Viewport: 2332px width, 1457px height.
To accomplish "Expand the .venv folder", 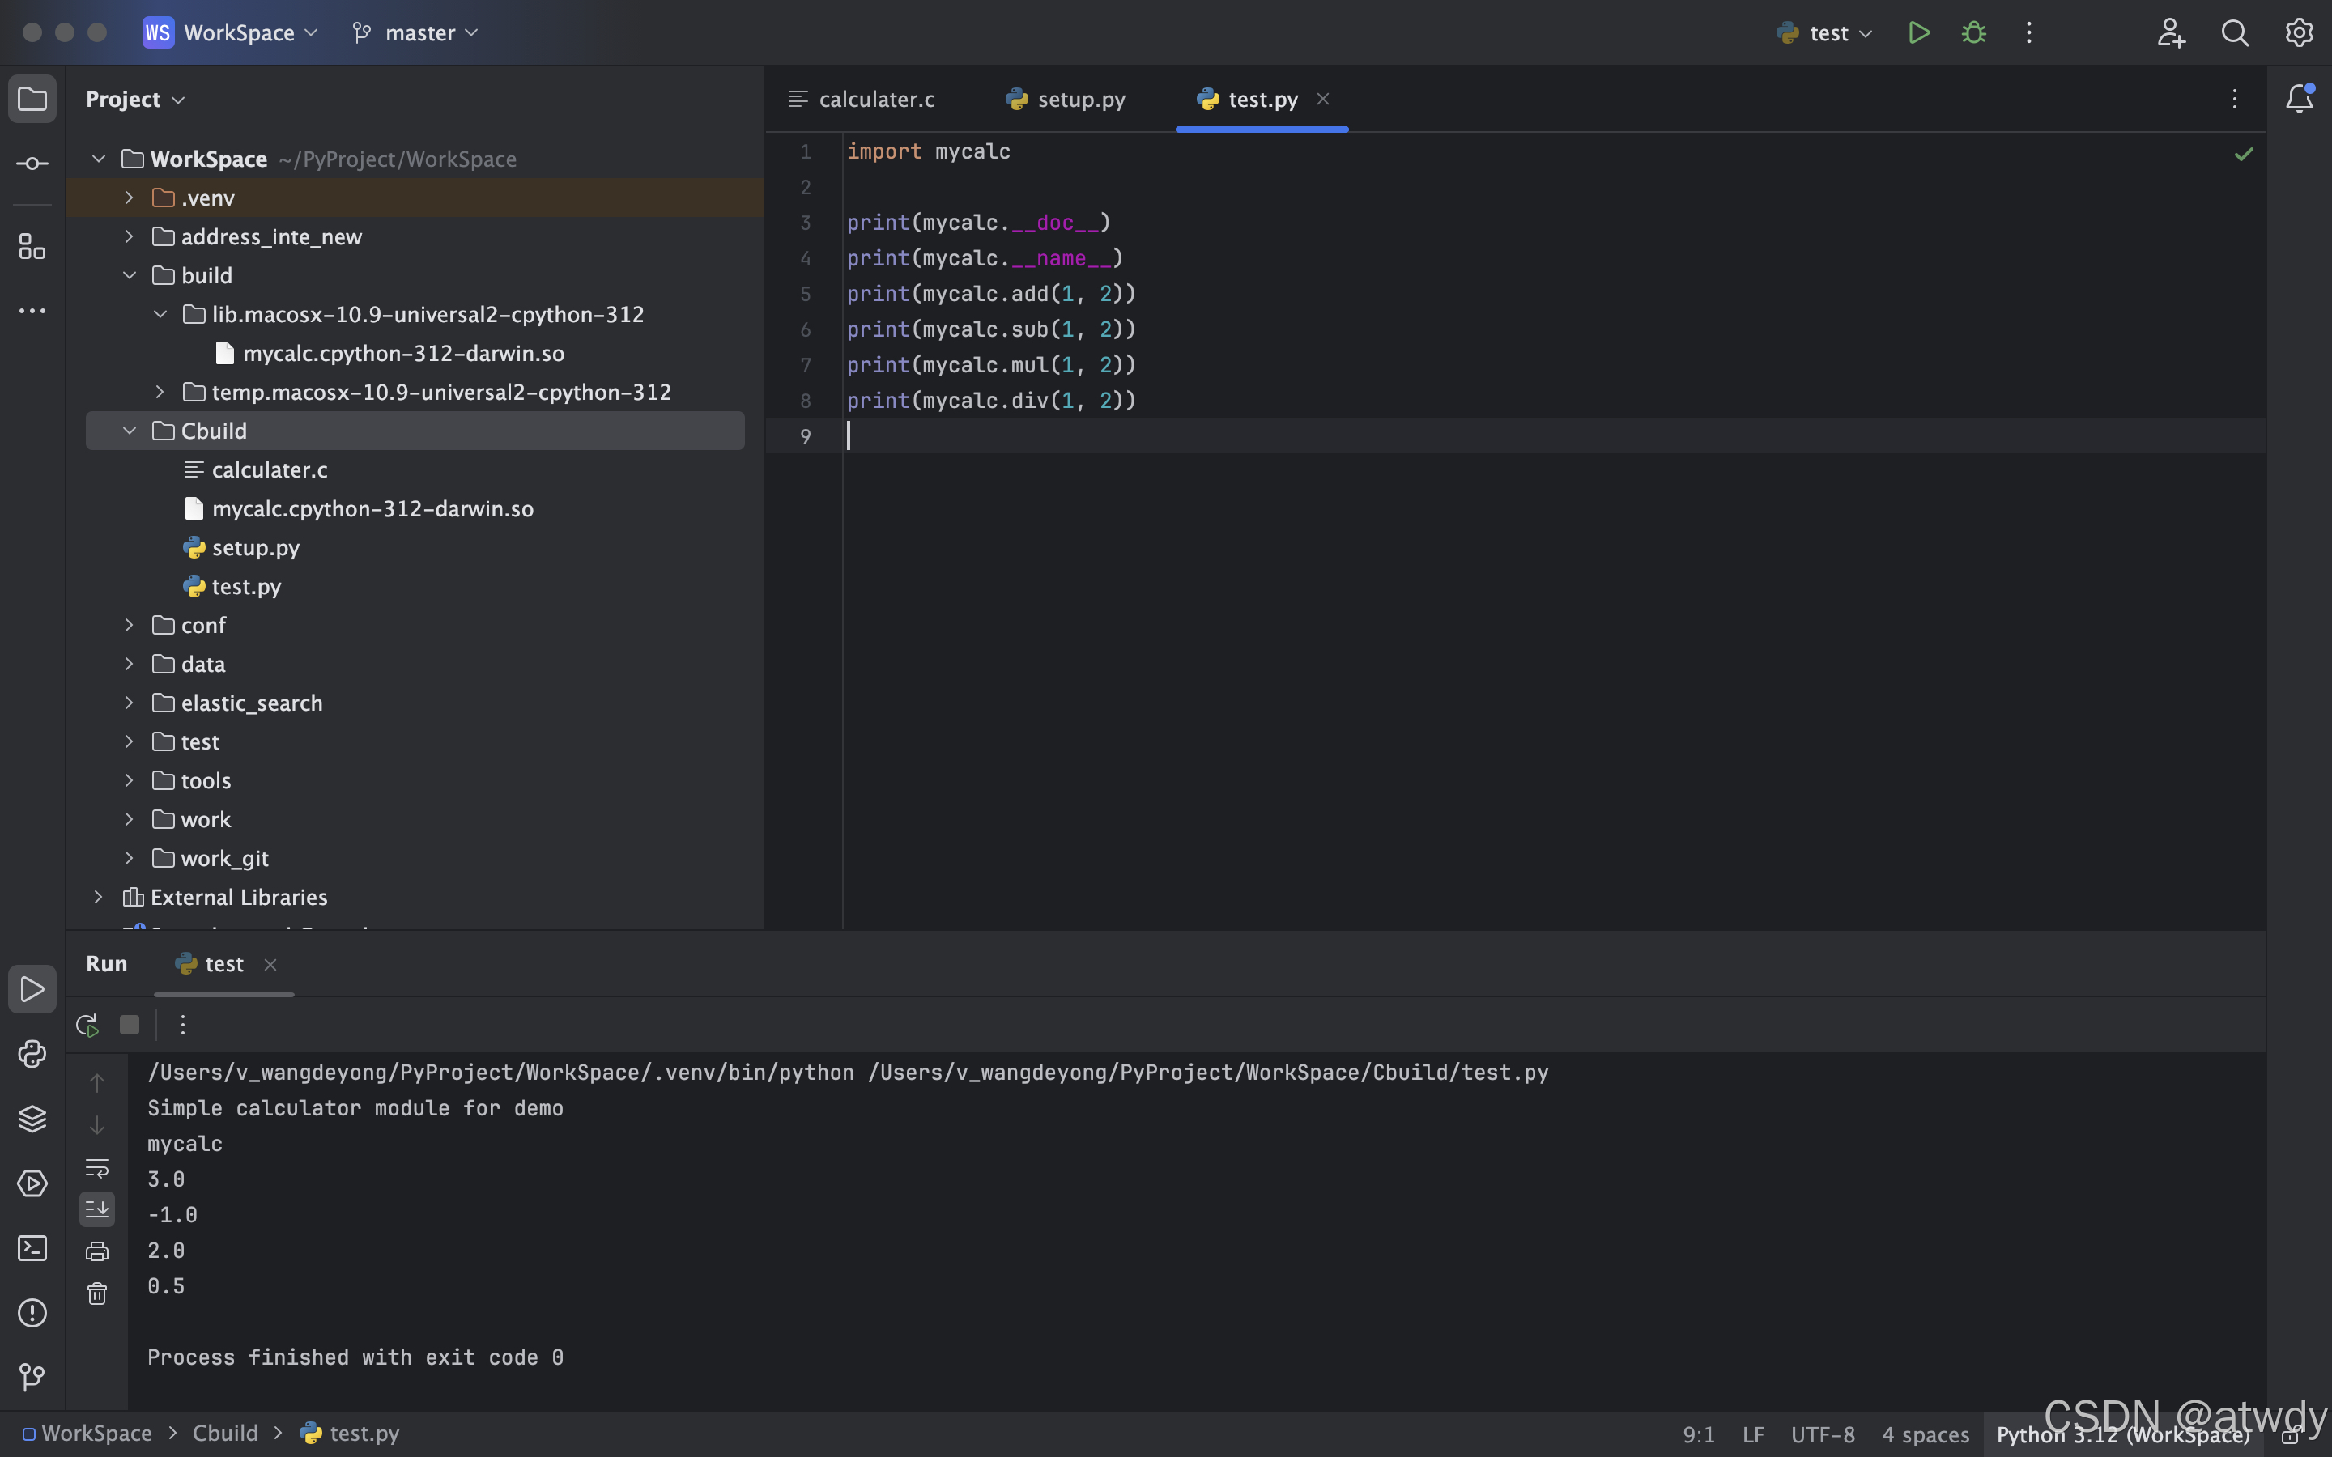I will (x=129, y=198).
